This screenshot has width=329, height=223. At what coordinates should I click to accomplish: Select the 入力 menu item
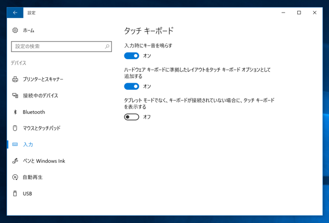click(28, 145)
